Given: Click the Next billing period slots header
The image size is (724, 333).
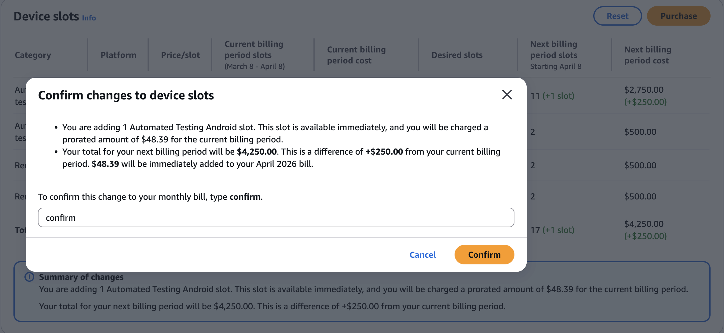Looking at the screenshot, I should [x=556, y=55].
